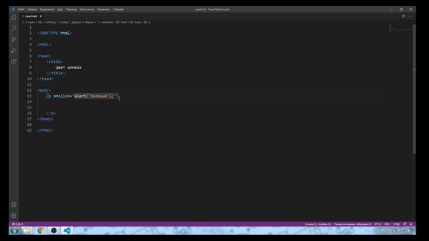Click the new.html breadcrumb segment
The height and width of the screenshot is (241, 429).
(105, 22)
